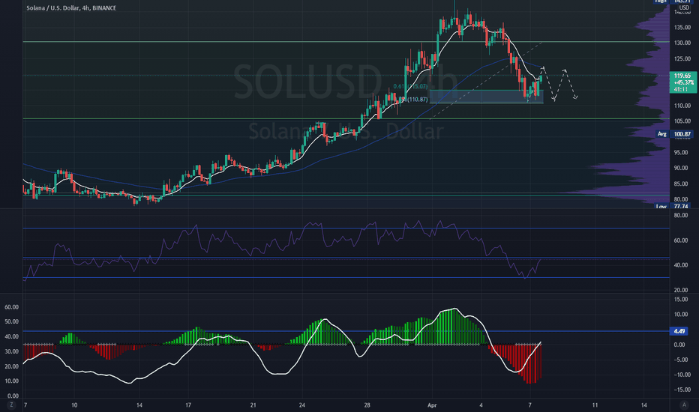Image resolution: width=699 pixels, height=412 pixels.
Task: Click the 105.00 price axis label
Action: point(682,121)
